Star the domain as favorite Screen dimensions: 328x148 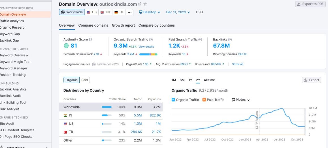[145, 4]
